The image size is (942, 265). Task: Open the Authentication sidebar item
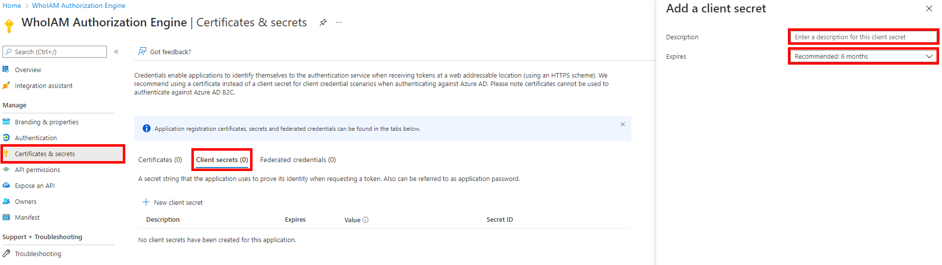[x=36, y=138]
